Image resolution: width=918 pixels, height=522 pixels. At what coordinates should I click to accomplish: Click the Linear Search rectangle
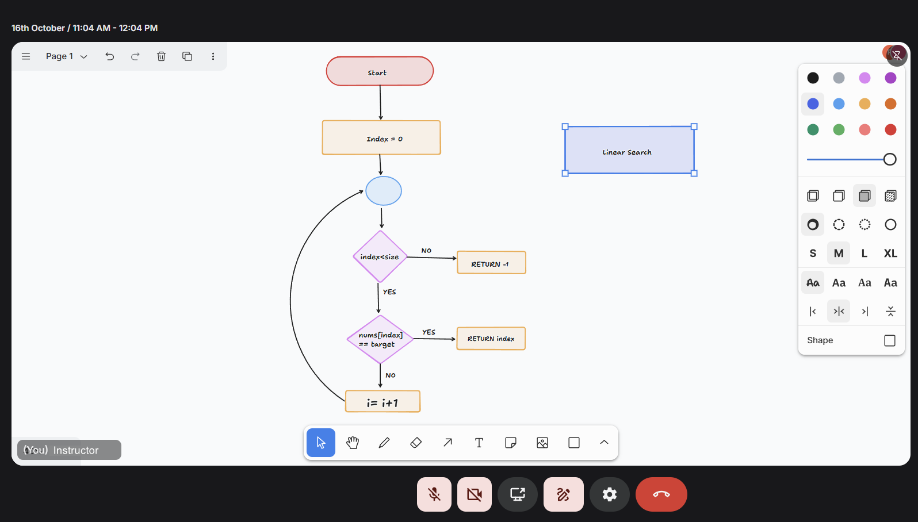pos(629,151)
